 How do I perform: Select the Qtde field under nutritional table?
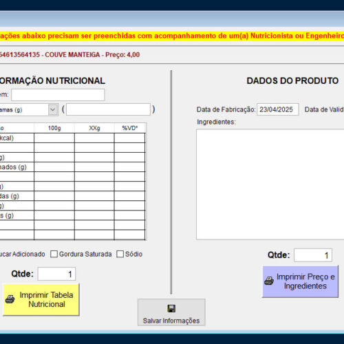point(56,274)
